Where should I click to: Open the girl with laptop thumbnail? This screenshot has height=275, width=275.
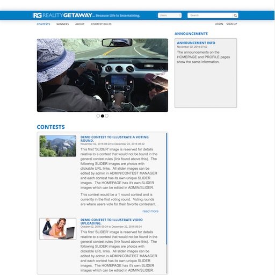tap(57, 229)
